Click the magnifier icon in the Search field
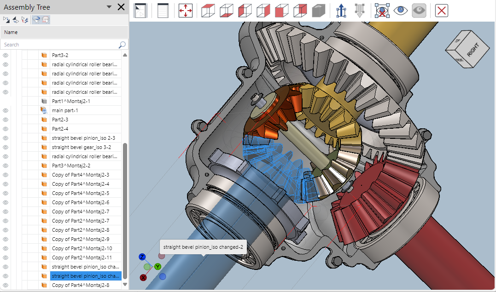The height and width of the screenshot is (292, 496). (x=122, y=45)
